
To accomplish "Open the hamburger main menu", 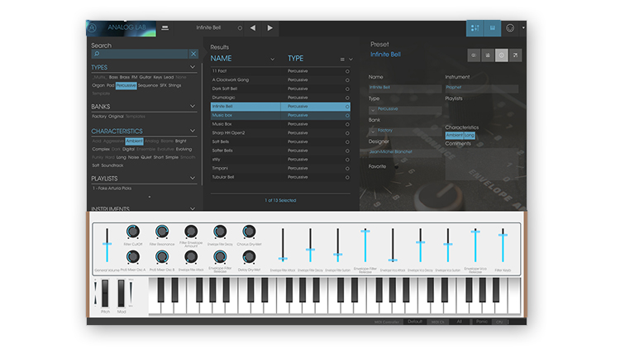I will click(x=165, y=27).
